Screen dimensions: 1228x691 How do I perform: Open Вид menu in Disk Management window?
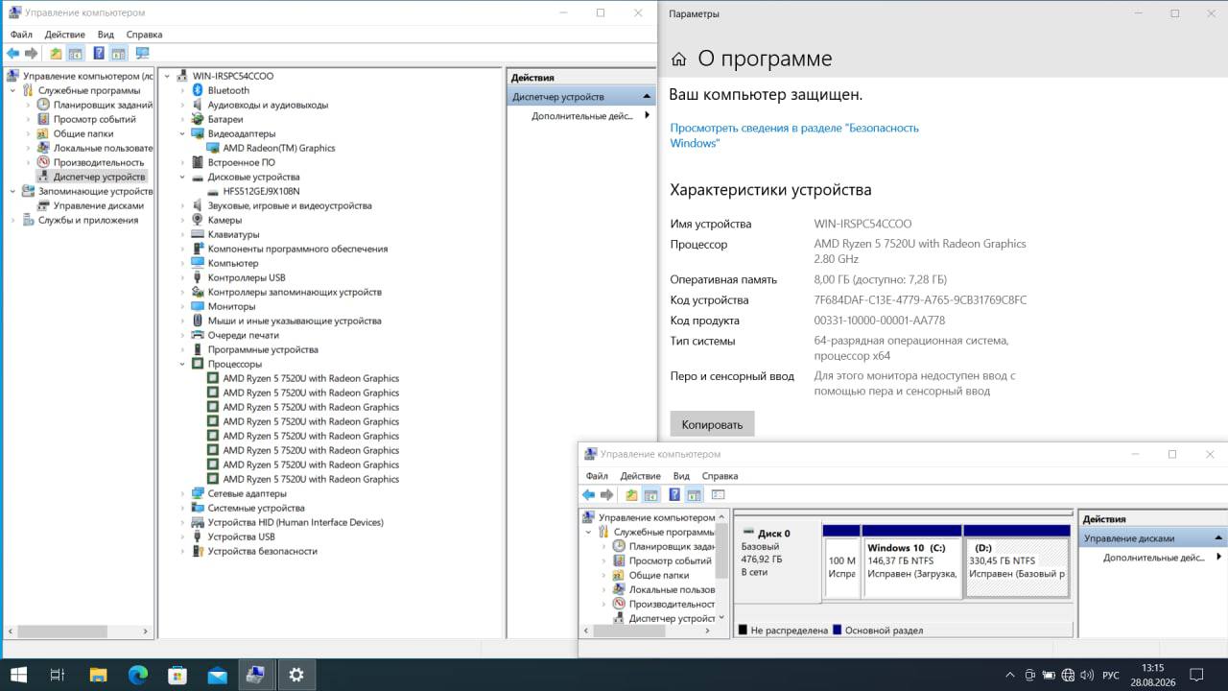681,476
